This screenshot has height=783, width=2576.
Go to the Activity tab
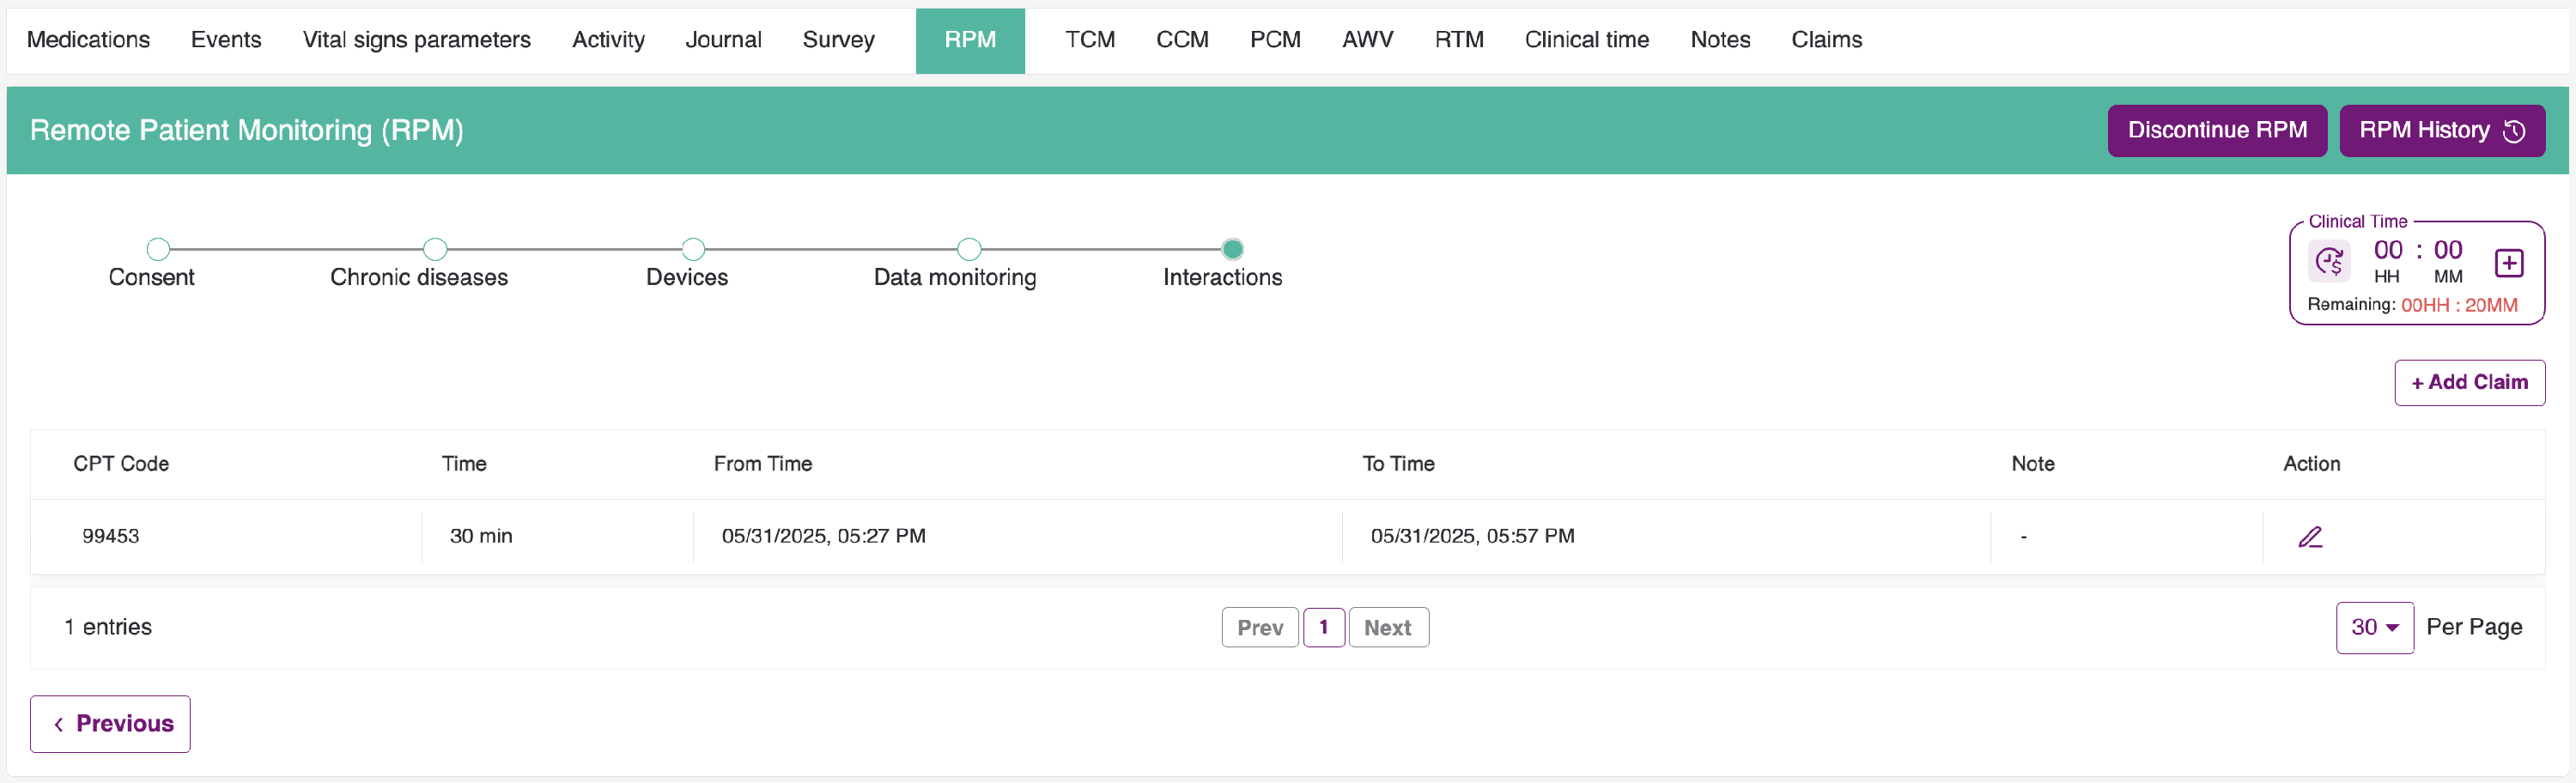(608, 40)
